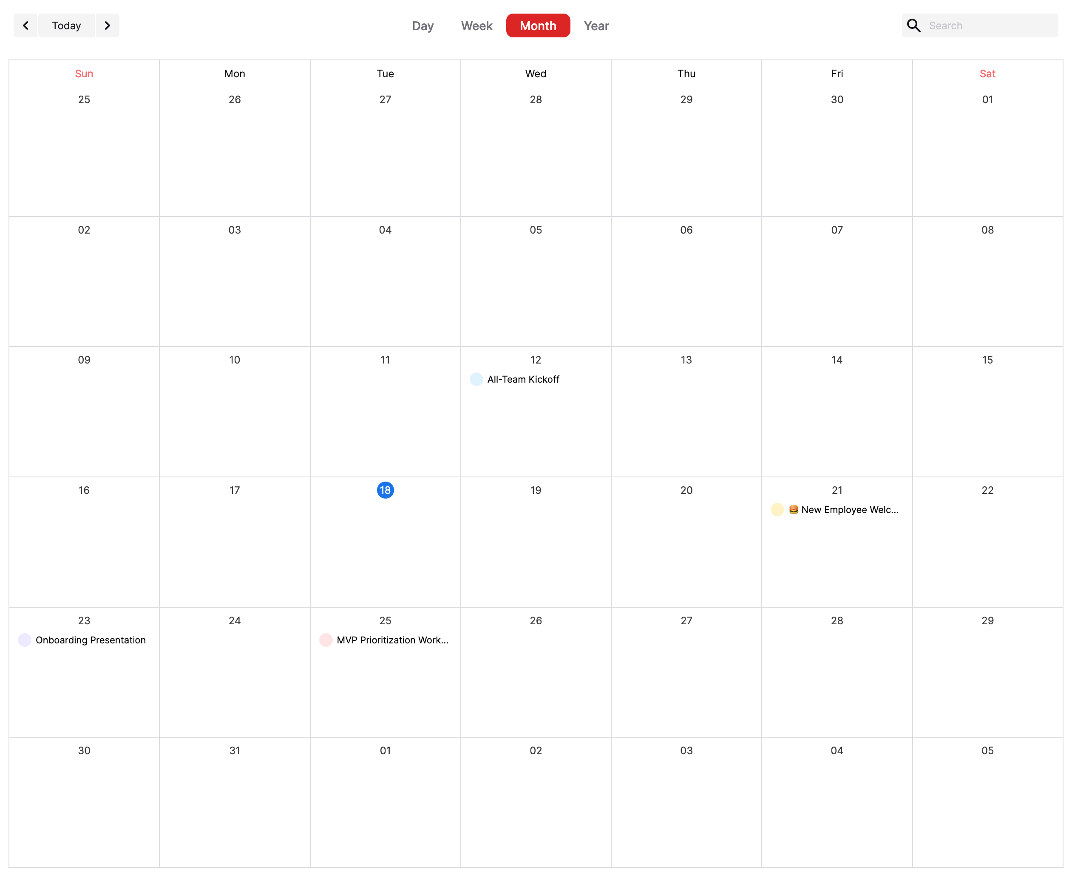Switch to Year view
Screen dimensions: 1072x874
[x=596, y=25]
